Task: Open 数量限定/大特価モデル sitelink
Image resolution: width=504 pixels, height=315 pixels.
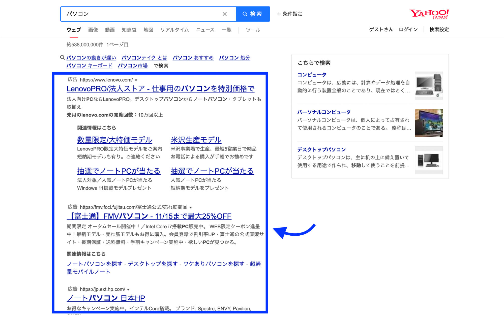Action: pos(114,140)
